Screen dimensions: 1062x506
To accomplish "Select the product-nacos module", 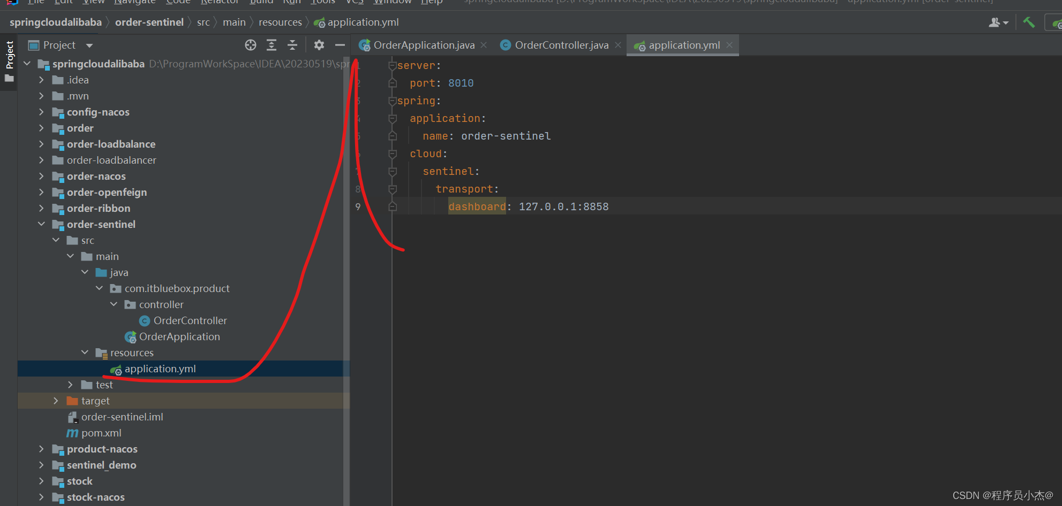I will click(102, 449).
